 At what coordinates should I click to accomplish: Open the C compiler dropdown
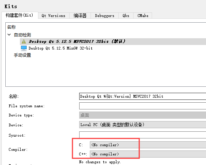click(148, 145)
